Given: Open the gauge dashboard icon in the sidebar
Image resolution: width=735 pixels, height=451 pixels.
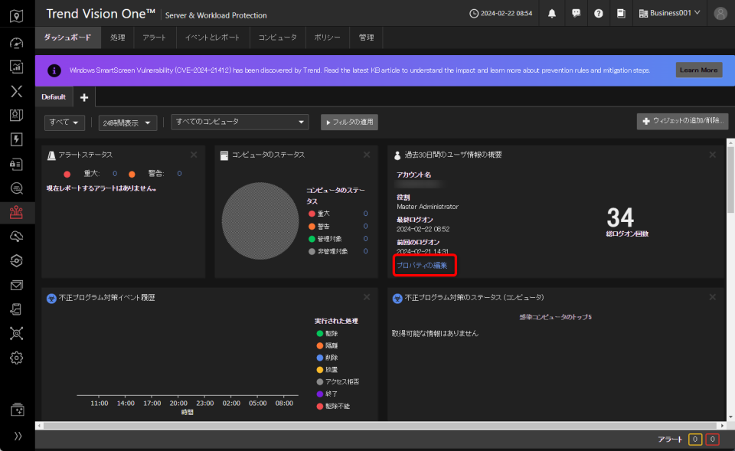Looking at the screenshot, I should [x=16, y=43].
